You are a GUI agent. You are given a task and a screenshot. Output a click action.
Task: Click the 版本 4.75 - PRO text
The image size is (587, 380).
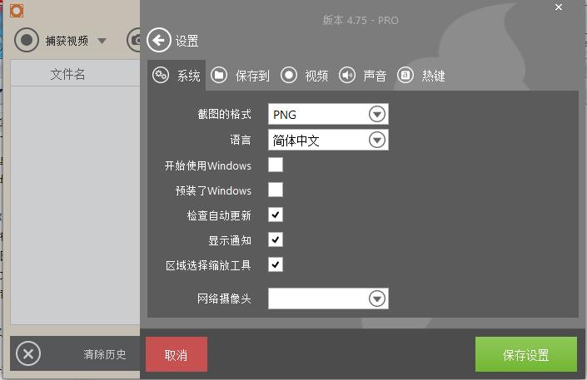click(361, 20)
